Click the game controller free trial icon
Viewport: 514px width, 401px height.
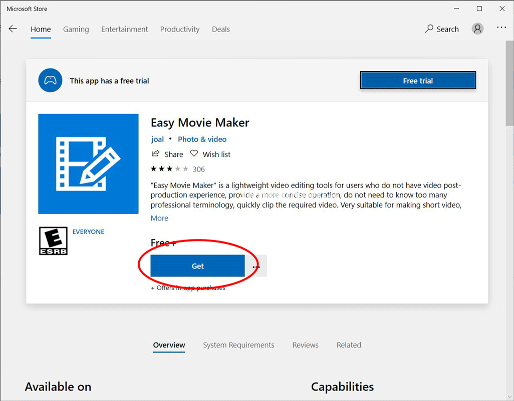(50, 80)
